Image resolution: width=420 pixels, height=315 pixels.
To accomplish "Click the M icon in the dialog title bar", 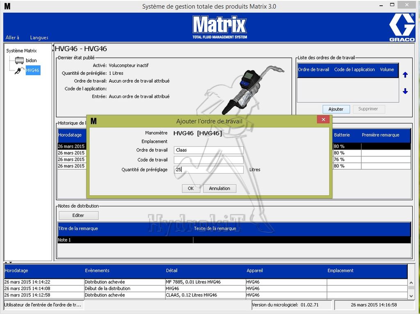I will (94, 121).
